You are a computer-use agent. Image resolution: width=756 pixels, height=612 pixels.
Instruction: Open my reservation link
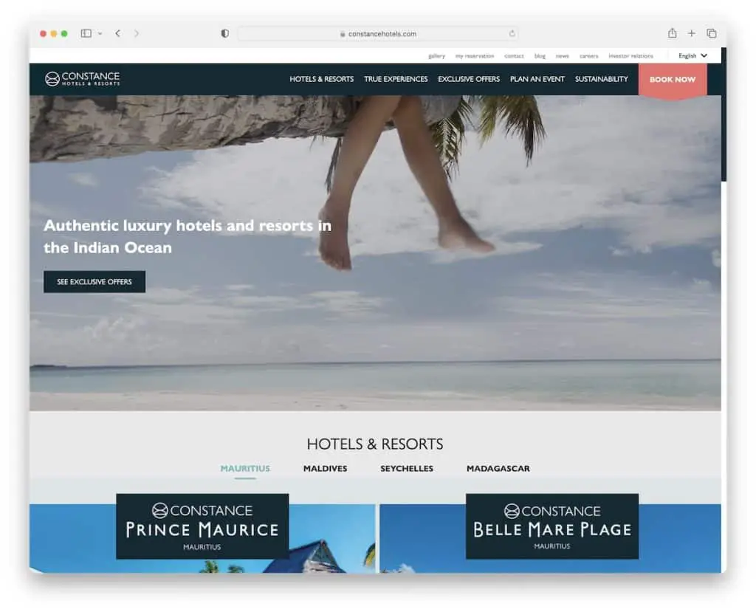coord(475,56)
